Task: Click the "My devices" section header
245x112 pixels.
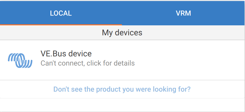Action: 122,33
